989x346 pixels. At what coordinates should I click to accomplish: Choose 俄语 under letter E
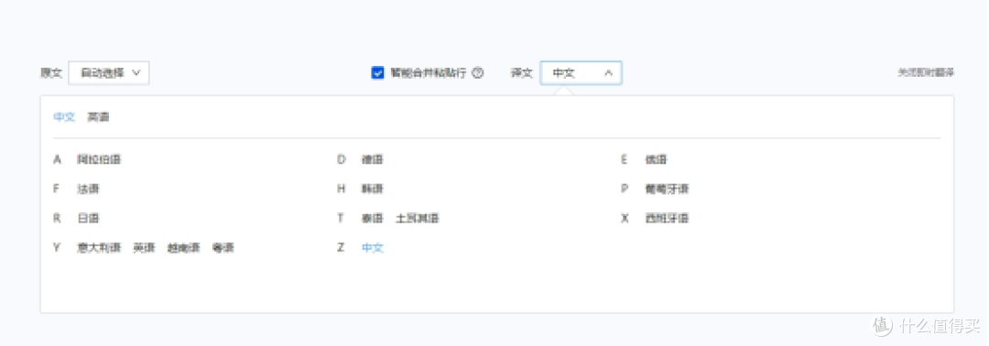tap(656, 159)
